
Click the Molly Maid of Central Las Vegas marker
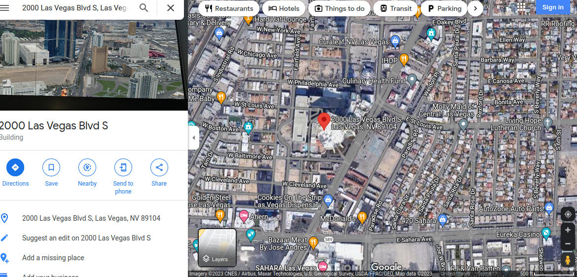463,124
